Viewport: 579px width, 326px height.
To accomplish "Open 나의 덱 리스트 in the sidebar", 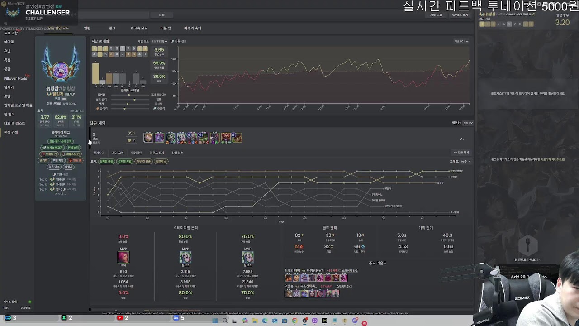I will (14, 123).
